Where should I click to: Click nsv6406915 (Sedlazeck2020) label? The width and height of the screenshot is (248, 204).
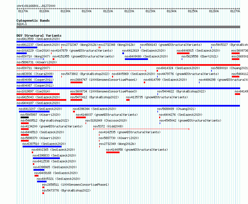pos(198,51)
